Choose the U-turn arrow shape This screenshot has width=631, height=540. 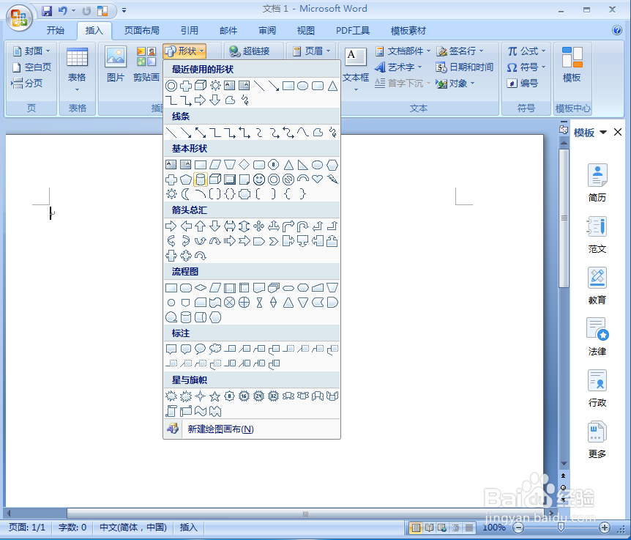[302, 226]
